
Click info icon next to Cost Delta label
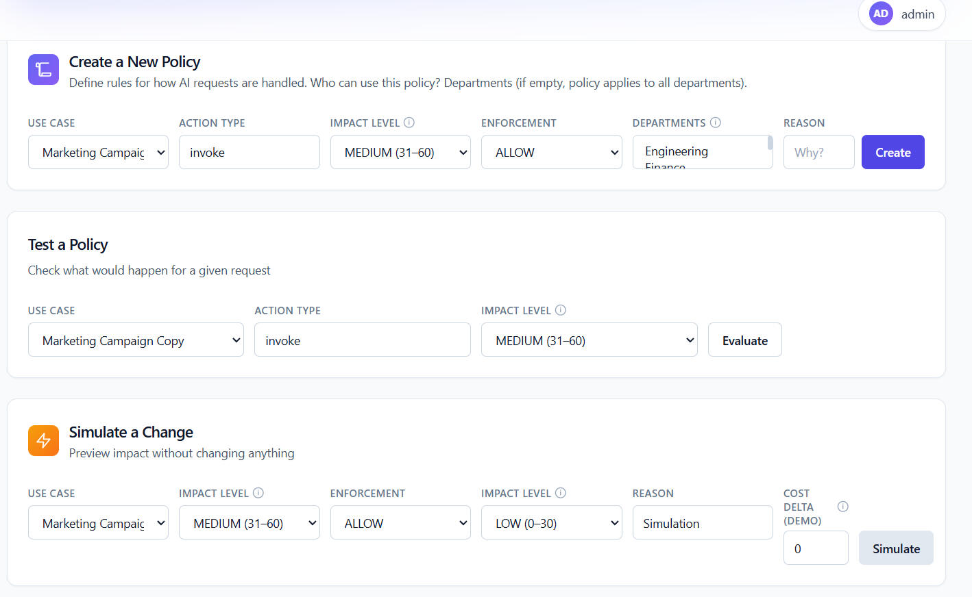(842, 507)
